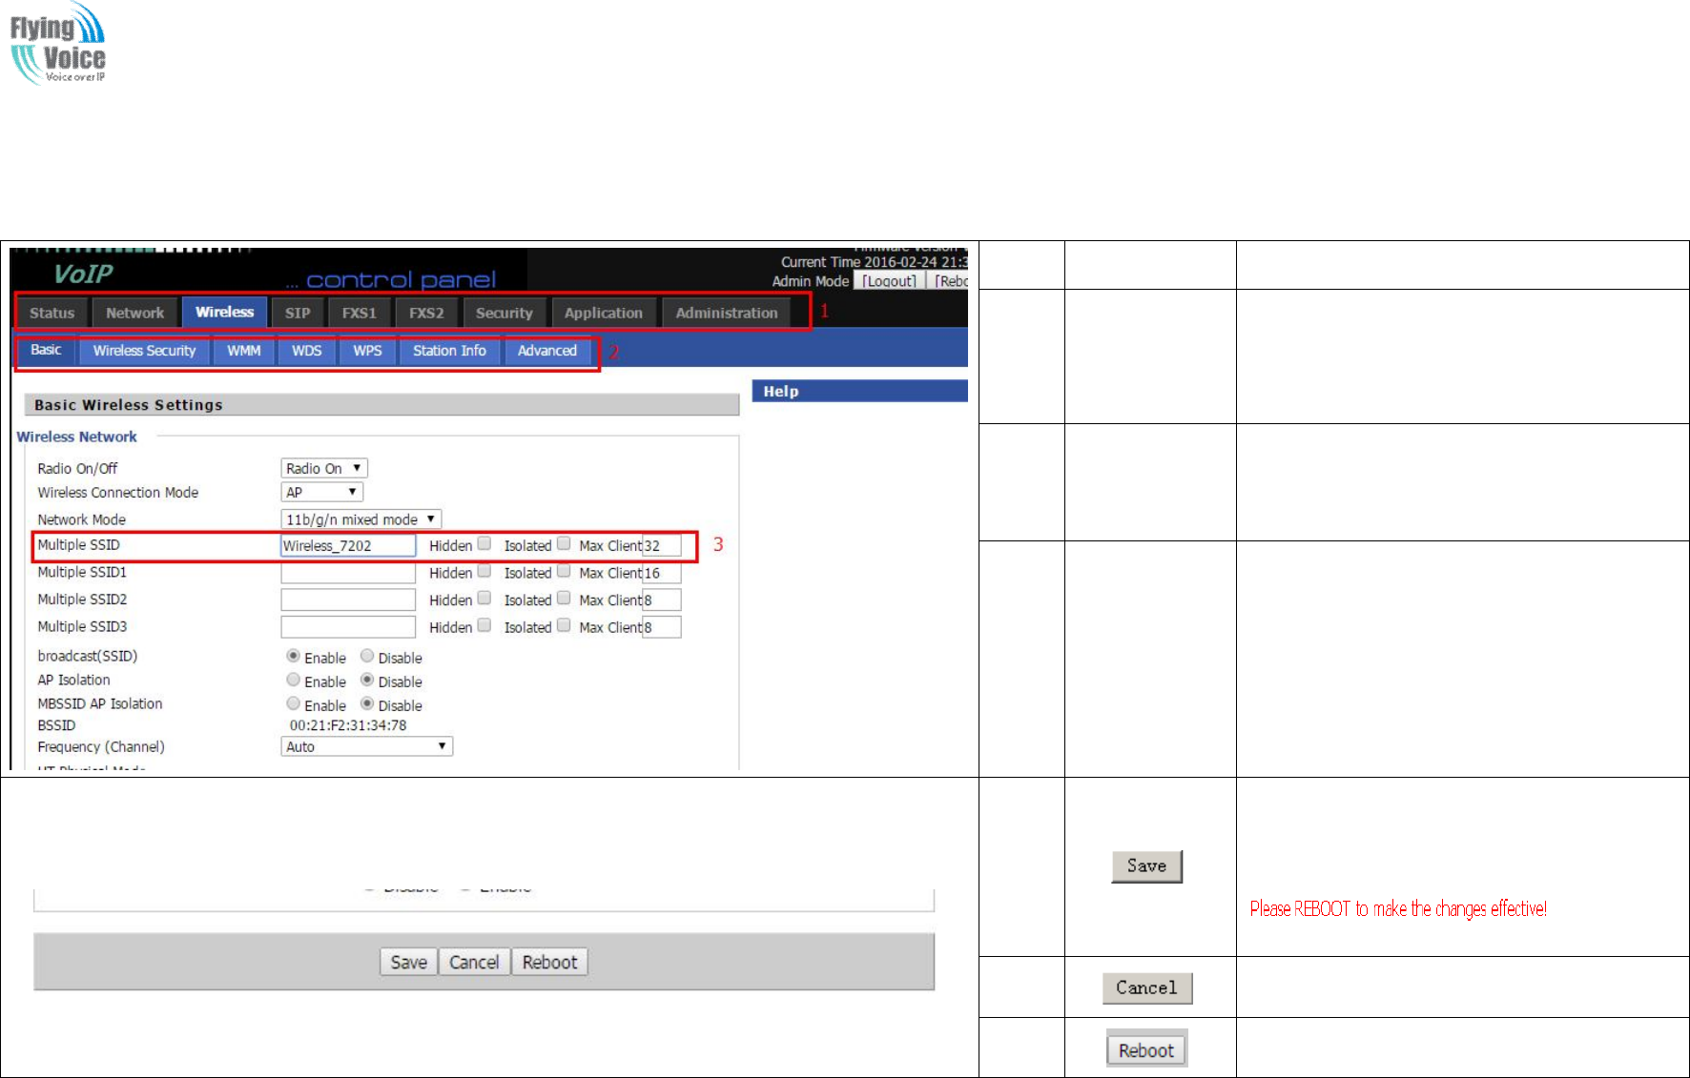Open the WDS sub-tab

307,351
